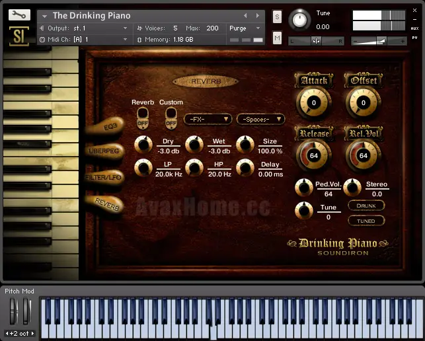The width and height of the screenshot is (425, 341).
Task: Go to previous instrument preset arrow
Action: tap(245, 16)
